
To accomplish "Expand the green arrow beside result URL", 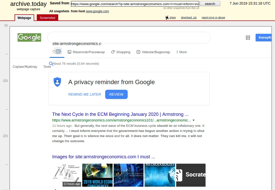I will [194, 120].
